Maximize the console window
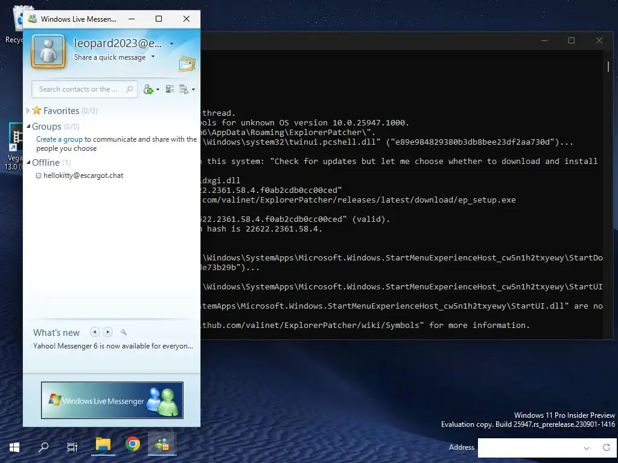Image resolution: width=618 pixels, height=463 pixels. tap(572, 40)
